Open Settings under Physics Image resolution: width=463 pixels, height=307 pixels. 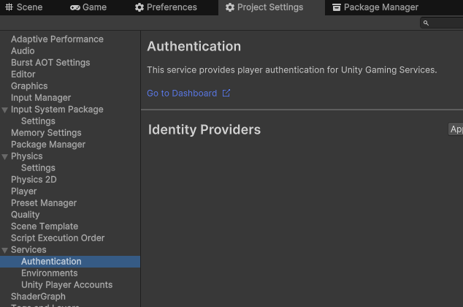38,168
